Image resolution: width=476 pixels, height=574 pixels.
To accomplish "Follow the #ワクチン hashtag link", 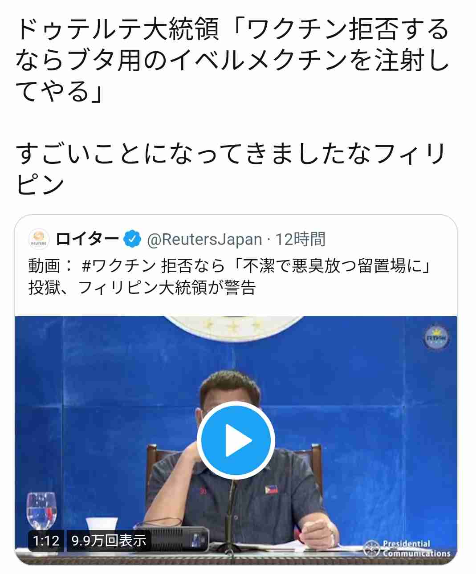I will point(119,265).
